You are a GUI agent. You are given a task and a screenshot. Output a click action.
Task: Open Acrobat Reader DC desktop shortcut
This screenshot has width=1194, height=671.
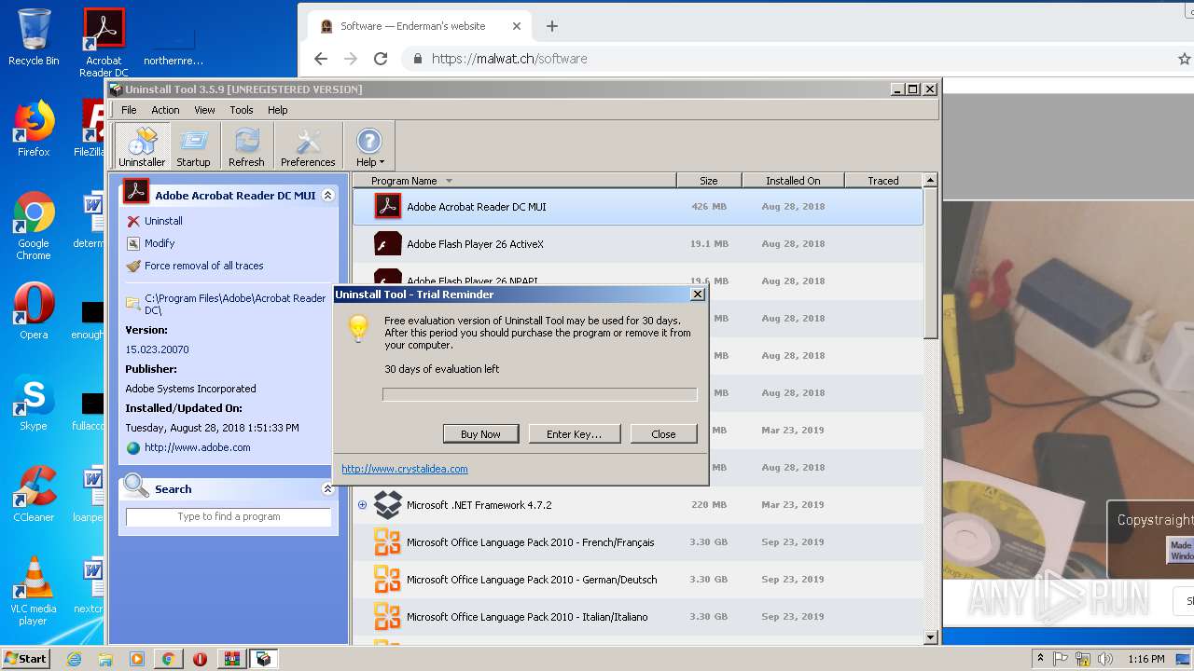[104, 43]
